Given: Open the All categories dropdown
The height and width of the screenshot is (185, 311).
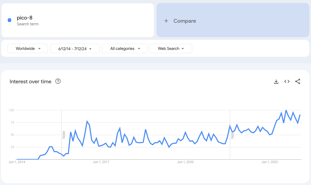Looking at the screenshot, I should point(125,49).
